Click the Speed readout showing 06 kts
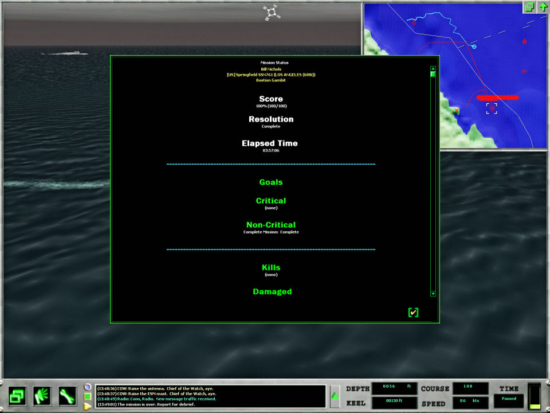 [x=470, y=403]
